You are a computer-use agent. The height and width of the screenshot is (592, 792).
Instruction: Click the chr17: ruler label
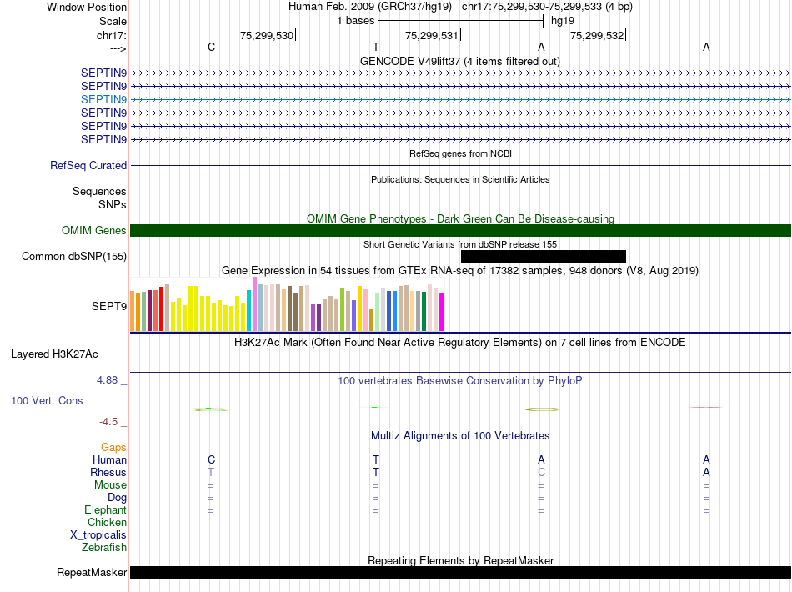point(111,35)
